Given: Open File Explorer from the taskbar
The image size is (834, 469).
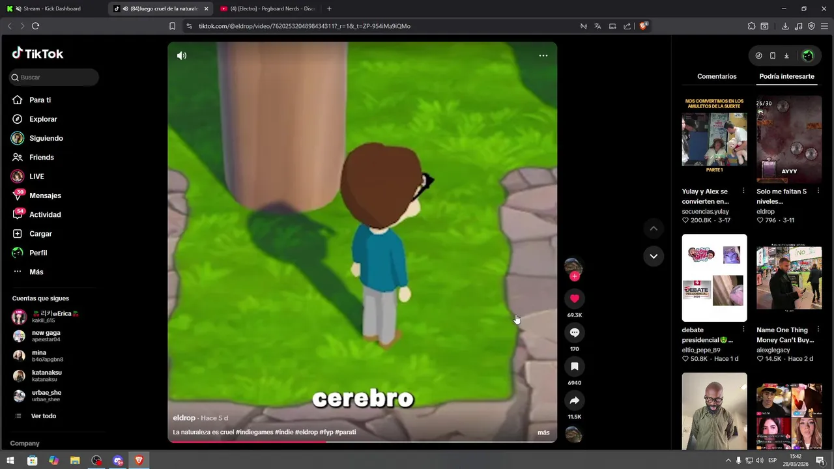Looking at the screenshot, I should click(75, 461).
